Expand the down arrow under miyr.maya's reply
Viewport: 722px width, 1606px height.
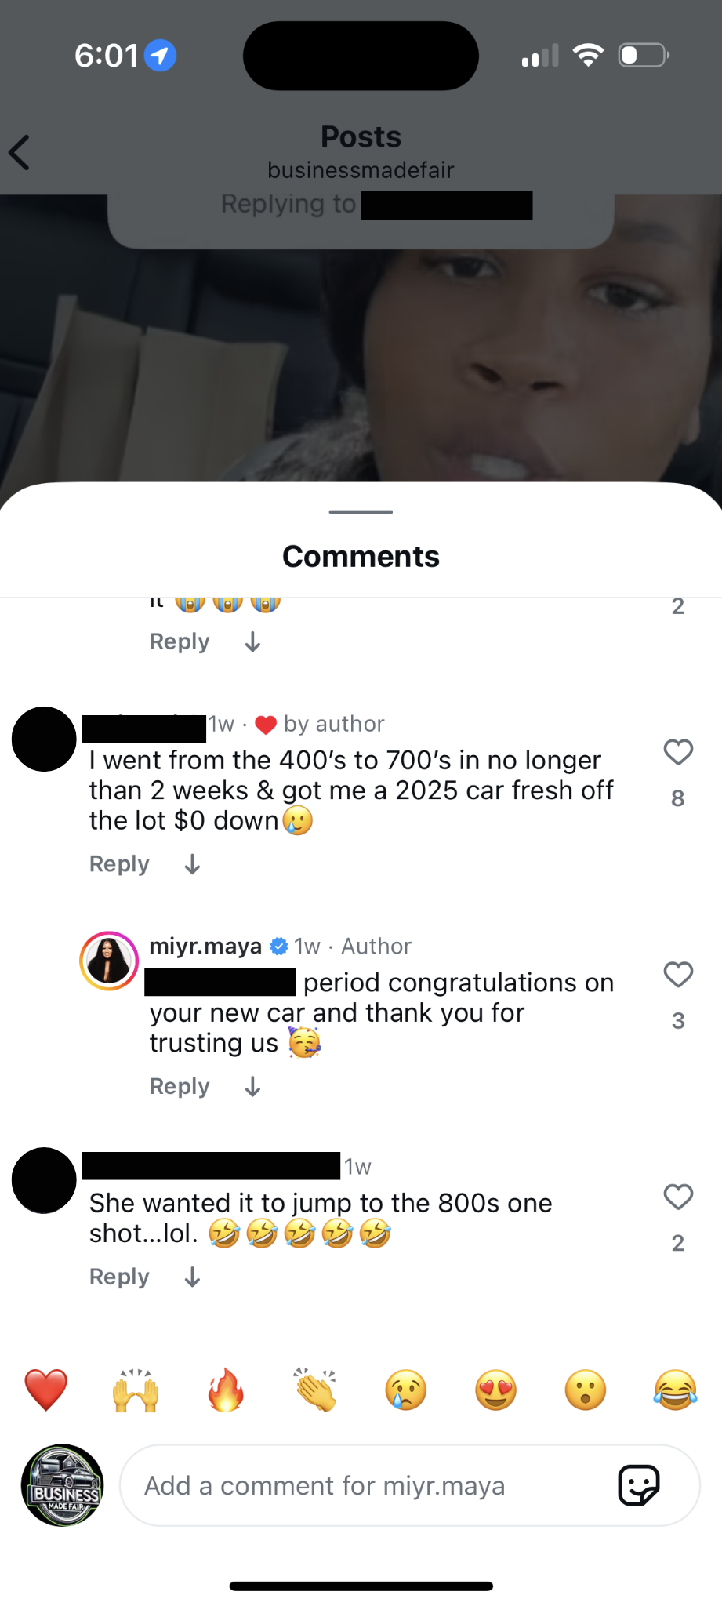[x=252, y=1087]
